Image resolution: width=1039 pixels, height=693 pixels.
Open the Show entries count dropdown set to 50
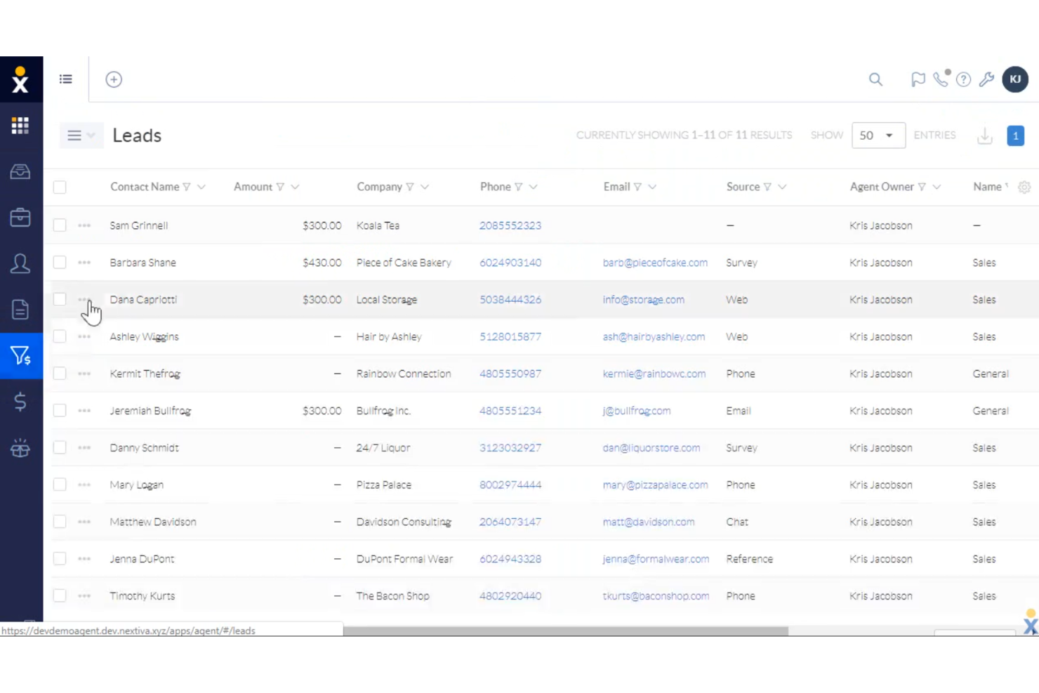point(878,135)
